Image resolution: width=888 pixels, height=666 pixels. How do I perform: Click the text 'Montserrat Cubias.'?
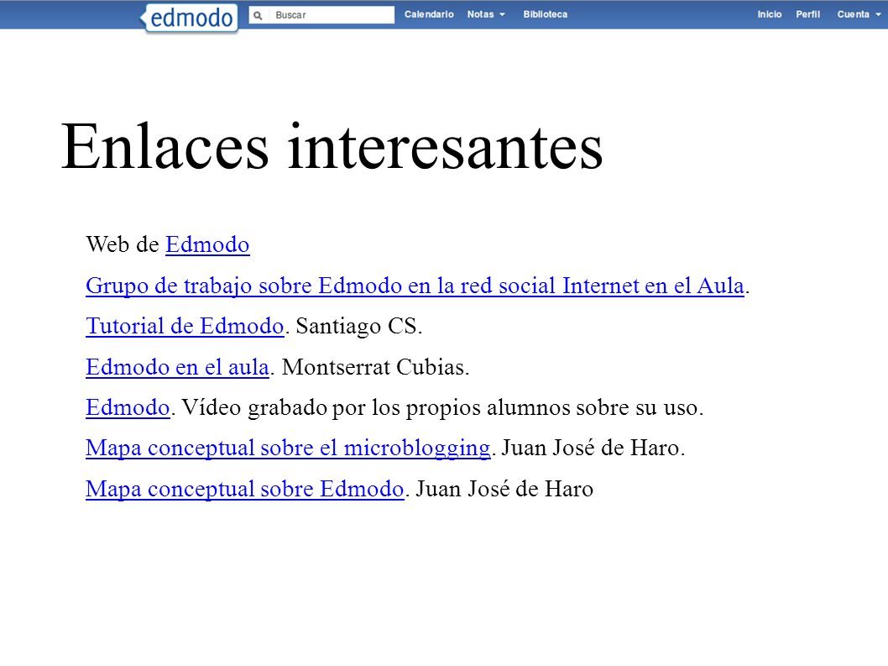tap(375, 367)
